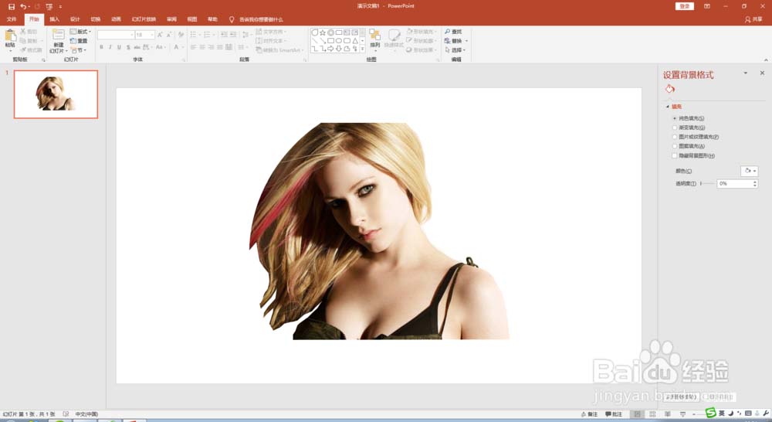This screenshot has width=772, height=422.
Task: Click the Undo arrow icon
Action: tap(23, 6)
